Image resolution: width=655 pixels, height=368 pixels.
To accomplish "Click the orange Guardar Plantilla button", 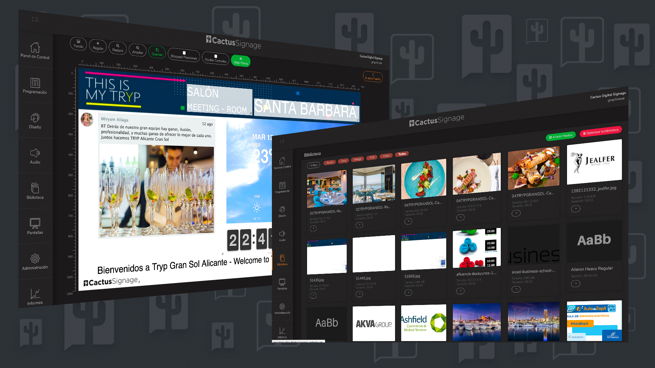I will click(373, 76).
